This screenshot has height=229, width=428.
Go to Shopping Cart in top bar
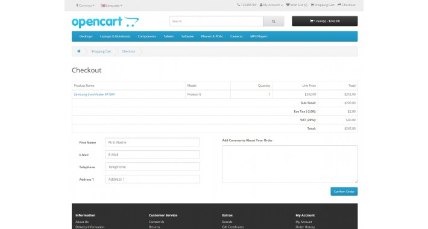[323, 5]
